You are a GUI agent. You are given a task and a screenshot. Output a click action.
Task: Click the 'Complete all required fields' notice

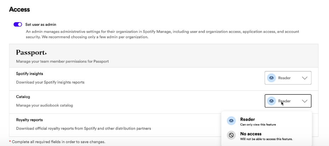coord(57,142)
